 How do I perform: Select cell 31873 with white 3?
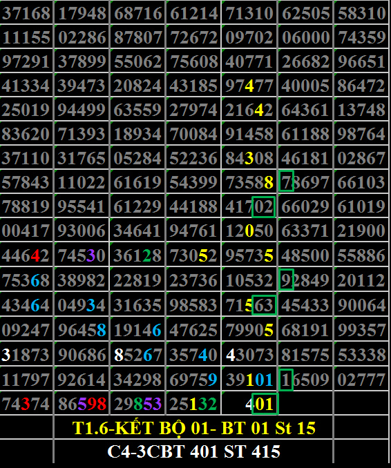(26, 355)
